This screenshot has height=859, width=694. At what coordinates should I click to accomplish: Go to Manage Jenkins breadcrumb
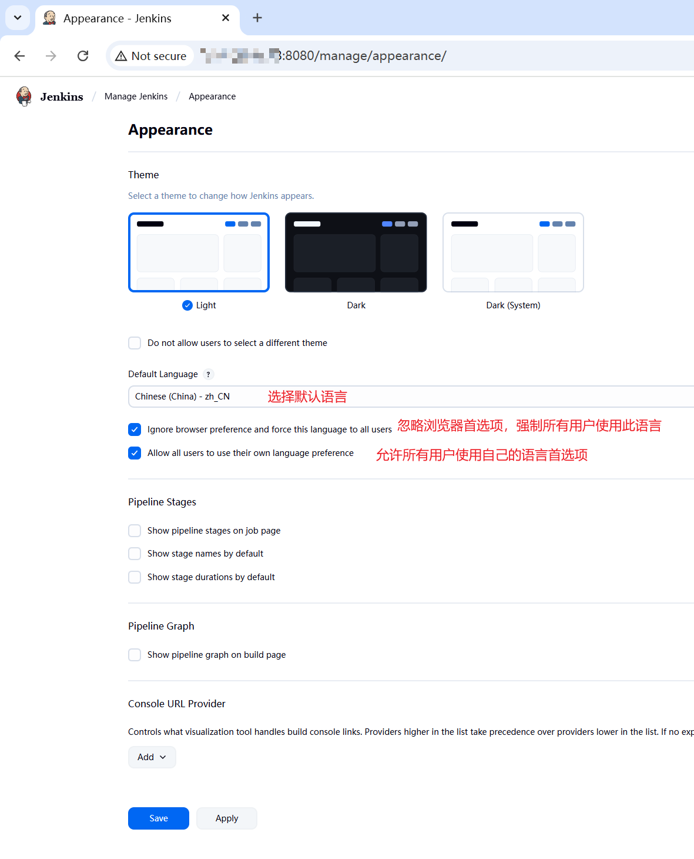[x=136, y=96]
